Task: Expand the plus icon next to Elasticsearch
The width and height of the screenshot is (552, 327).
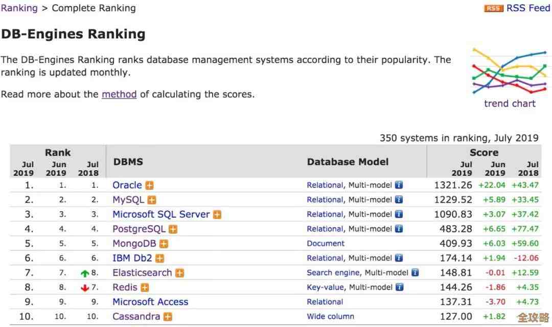Action: 179,273
